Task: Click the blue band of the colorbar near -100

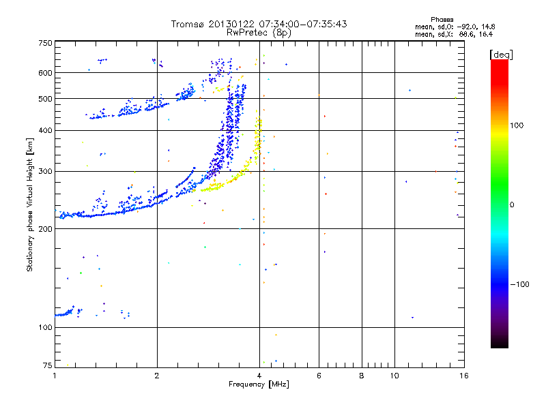Action: pyautogui.click(x=500, y=284)
